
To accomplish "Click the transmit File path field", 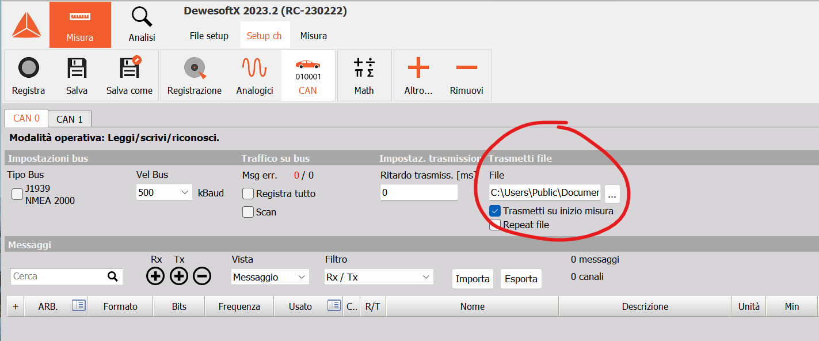I will (545, 192).
